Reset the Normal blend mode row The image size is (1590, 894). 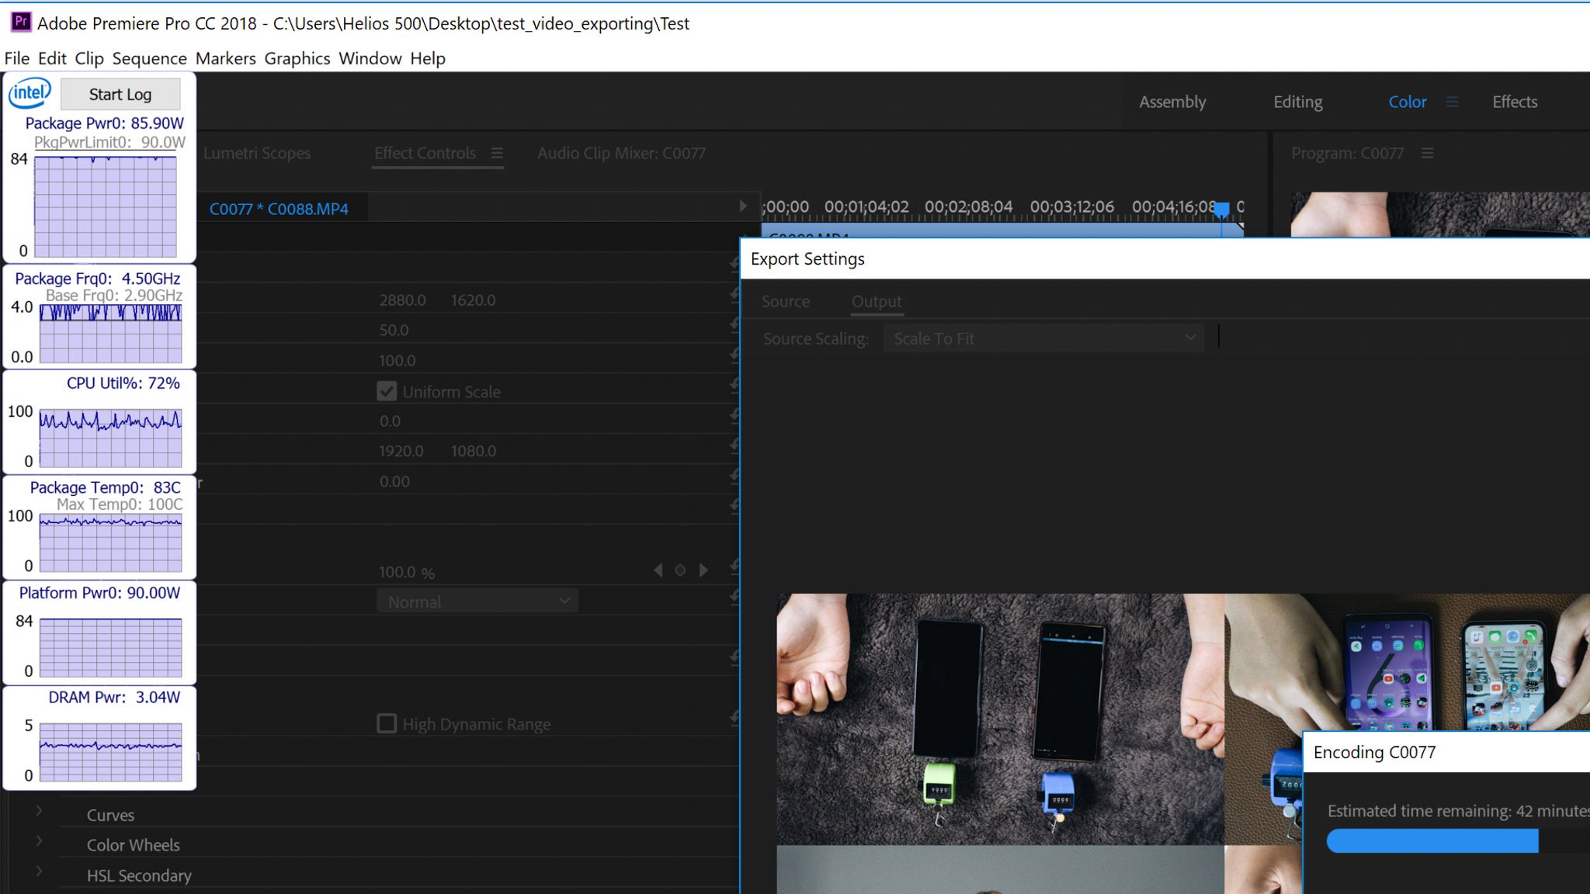click(734, 598)
